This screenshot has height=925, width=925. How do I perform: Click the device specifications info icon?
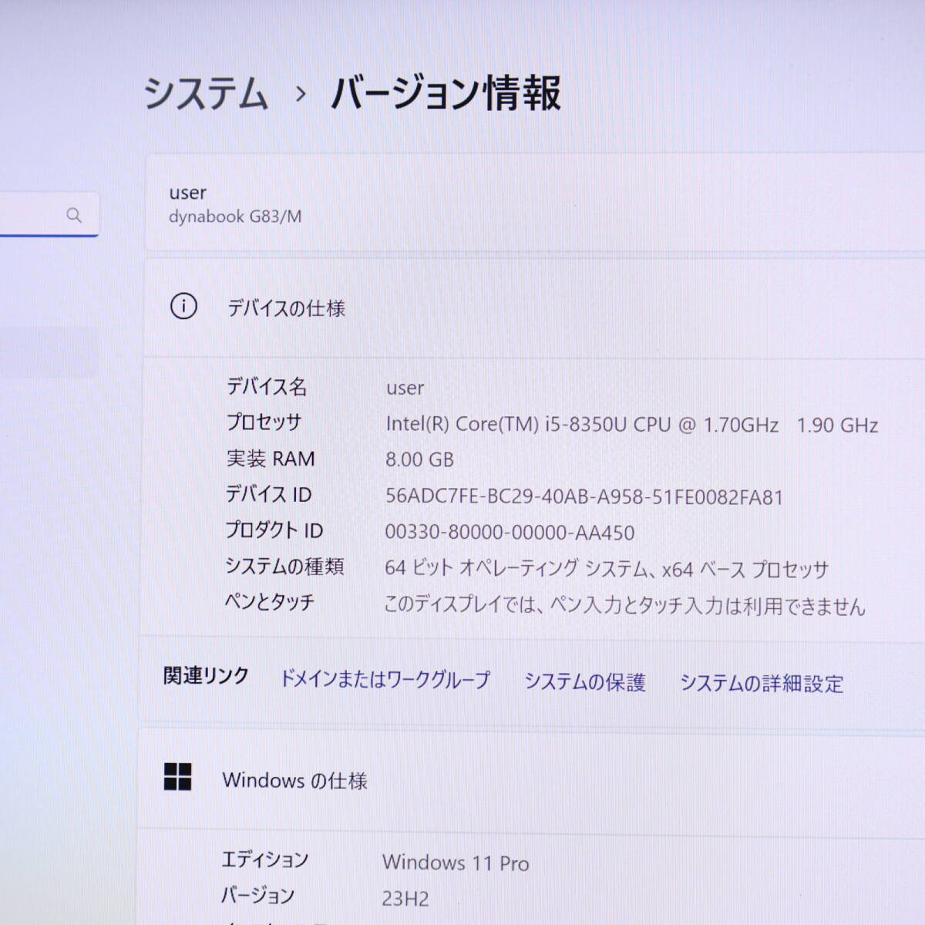[183, 307]
